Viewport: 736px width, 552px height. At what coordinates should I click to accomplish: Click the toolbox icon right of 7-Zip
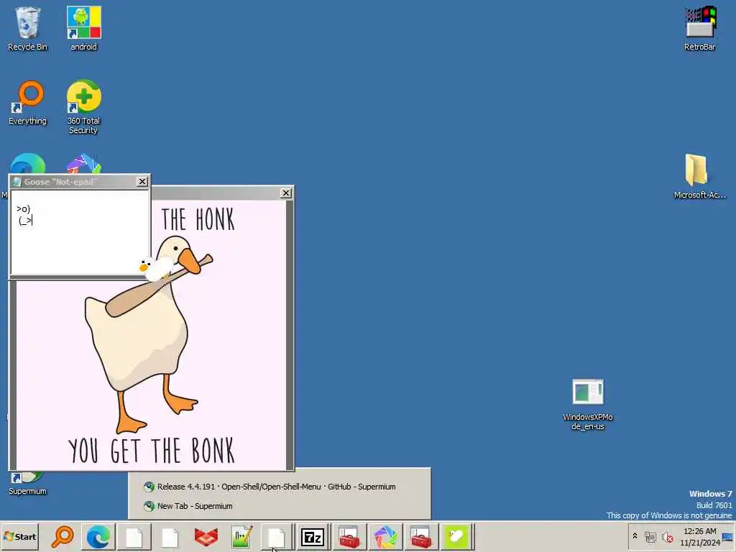349,536
